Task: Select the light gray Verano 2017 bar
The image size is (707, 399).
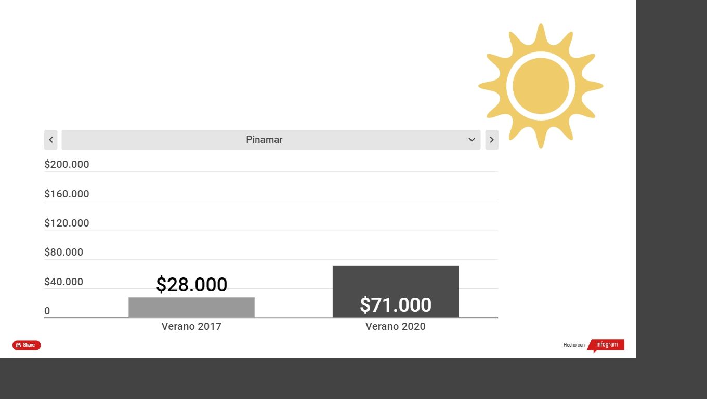Action: coord(191,308)
